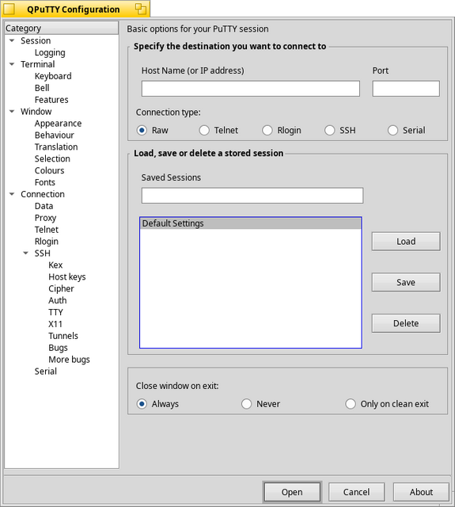The image size is (455, 507).
Task: Go to the Tunnels SSH settings
Action: point(63,336)
